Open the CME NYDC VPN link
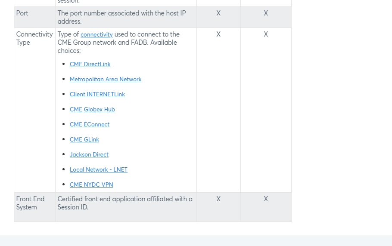392x246 pixels. coord(91,184)
